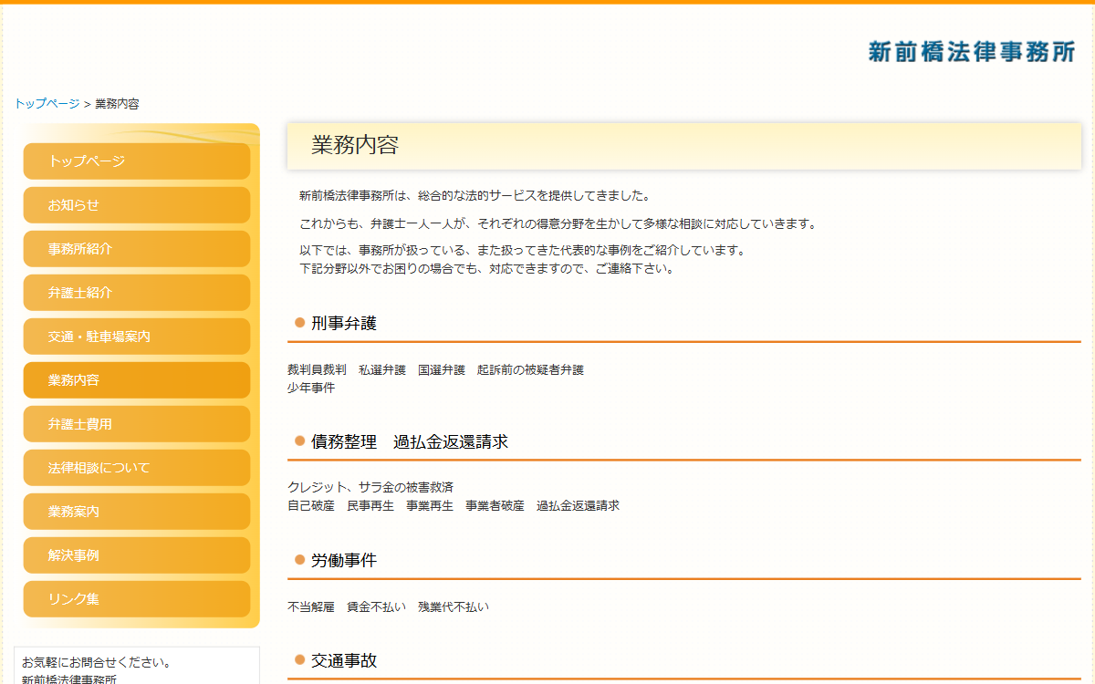Click the トップページ breadcrumb link

(47, 104)
